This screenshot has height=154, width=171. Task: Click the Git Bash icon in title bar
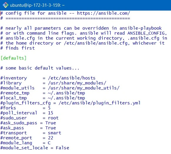coord(6,5)
